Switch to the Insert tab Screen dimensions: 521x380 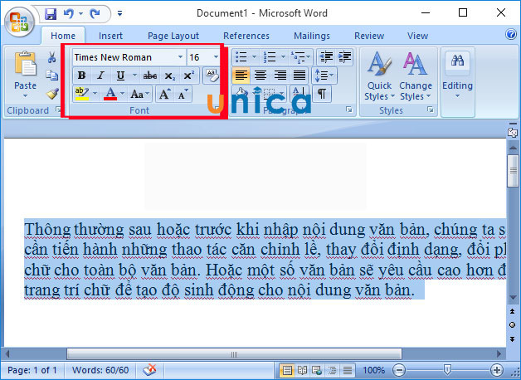110,36
